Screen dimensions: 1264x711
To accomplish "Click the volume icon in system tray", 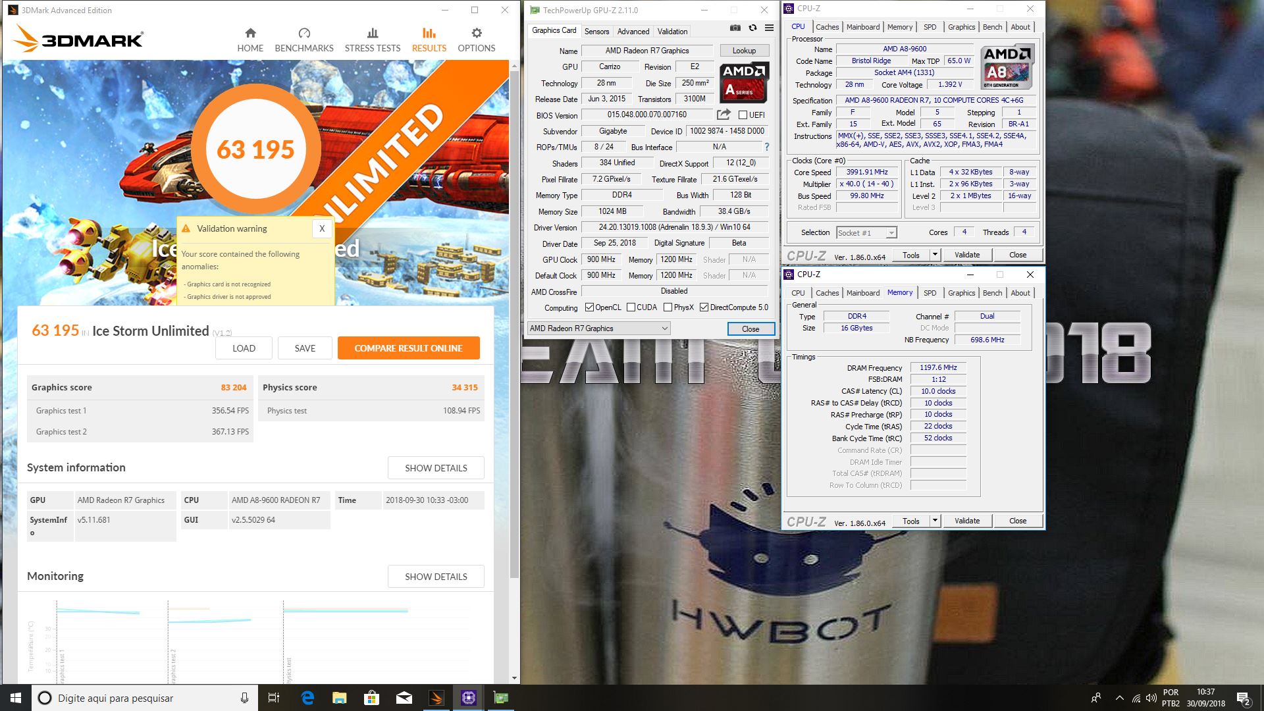I will coord(1151,698).
